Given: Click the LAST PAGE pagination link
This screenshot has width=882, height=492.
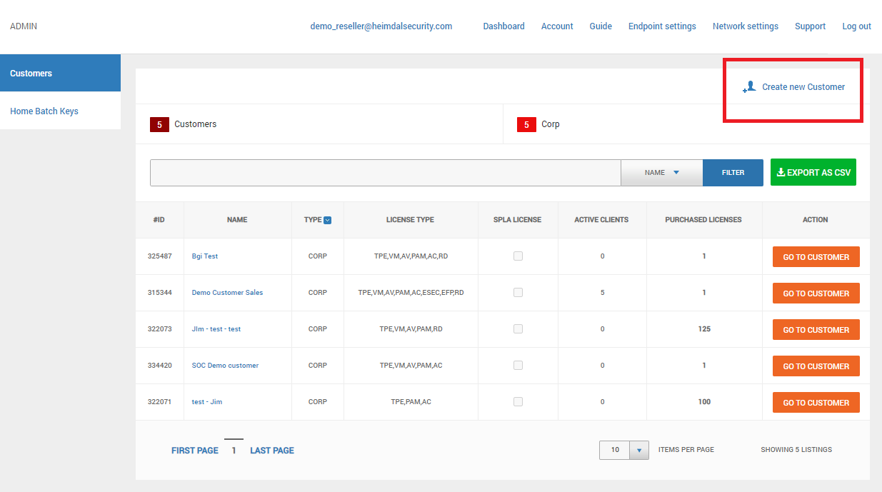Looking at the screenshot, I should point(272,451).
